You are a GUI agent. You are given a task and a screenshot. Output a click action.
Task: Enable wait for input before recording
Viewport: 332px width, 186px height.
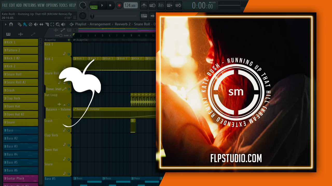click(x=153, y=5)
